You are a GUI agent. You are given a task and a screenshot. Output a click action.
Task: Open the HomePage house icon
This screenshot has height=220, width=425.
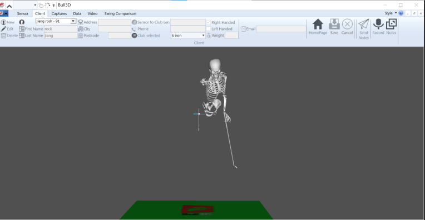(318, 24)
